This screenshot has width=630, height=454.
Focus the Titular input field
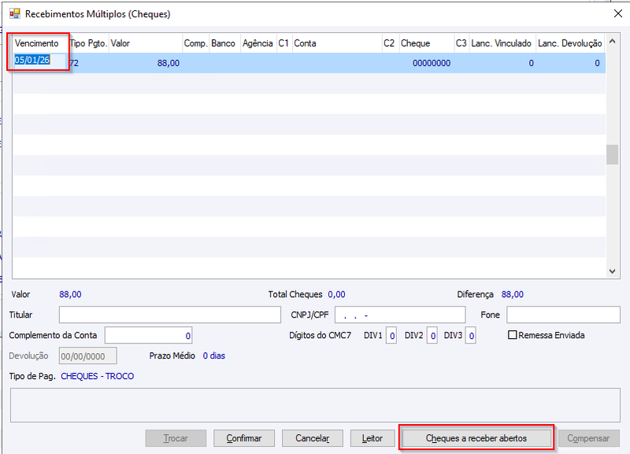point(169,314)
